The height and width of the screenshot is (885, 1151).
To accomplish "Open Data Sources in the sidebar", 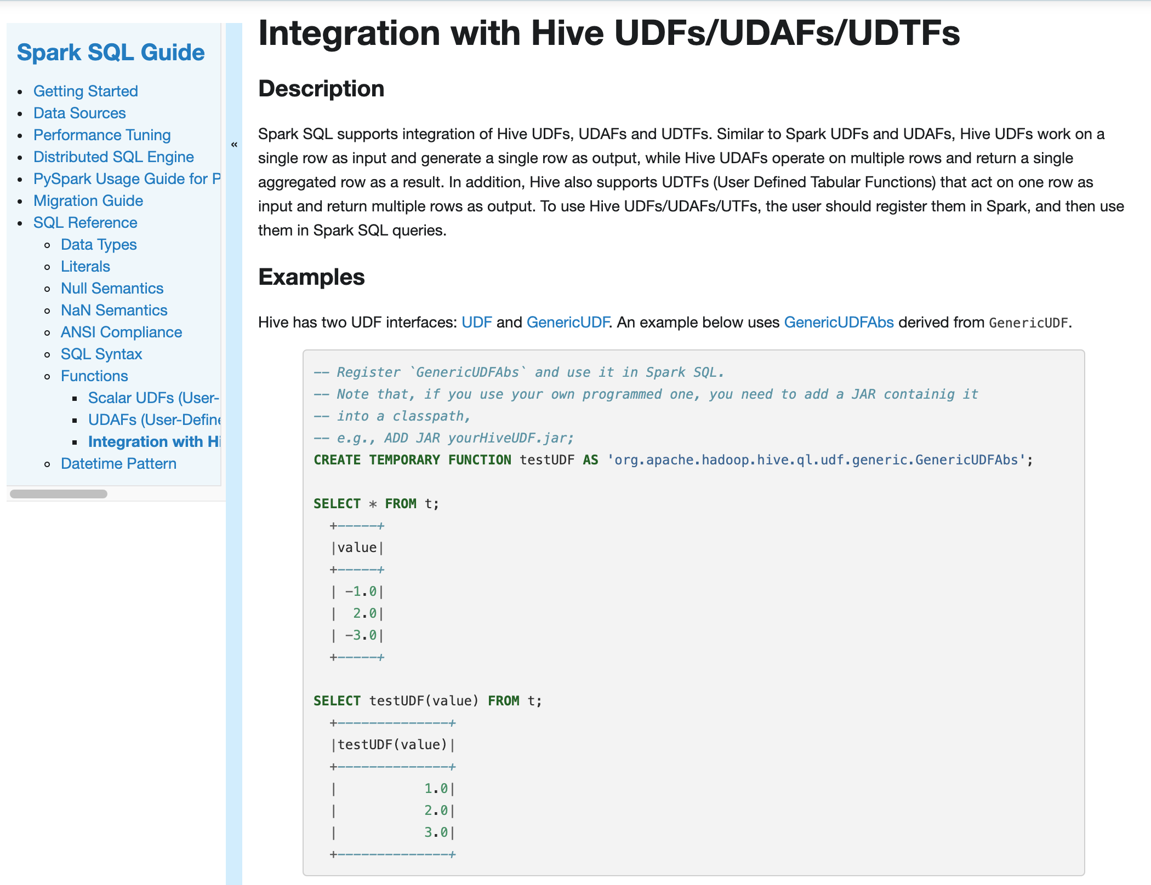I will [79, 113].
